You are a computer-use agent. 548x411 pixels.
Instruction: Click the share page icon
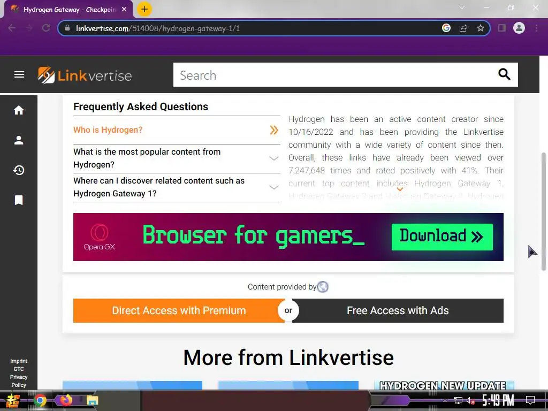click(x=463, y=28)
